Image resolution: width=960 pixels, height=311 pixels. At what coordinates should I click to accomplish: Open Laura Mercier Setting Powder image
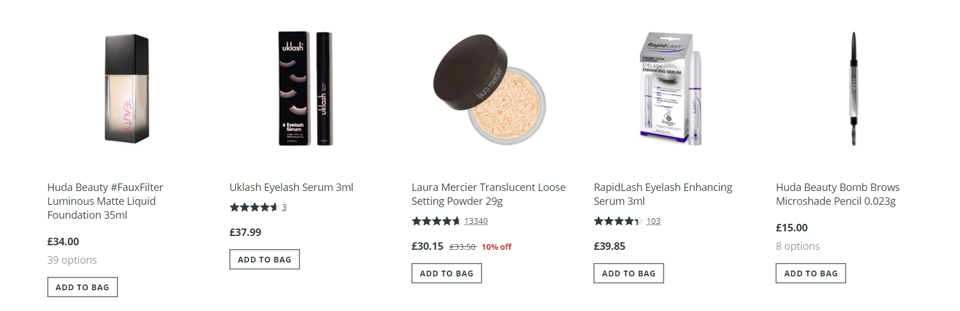point(489,88)
